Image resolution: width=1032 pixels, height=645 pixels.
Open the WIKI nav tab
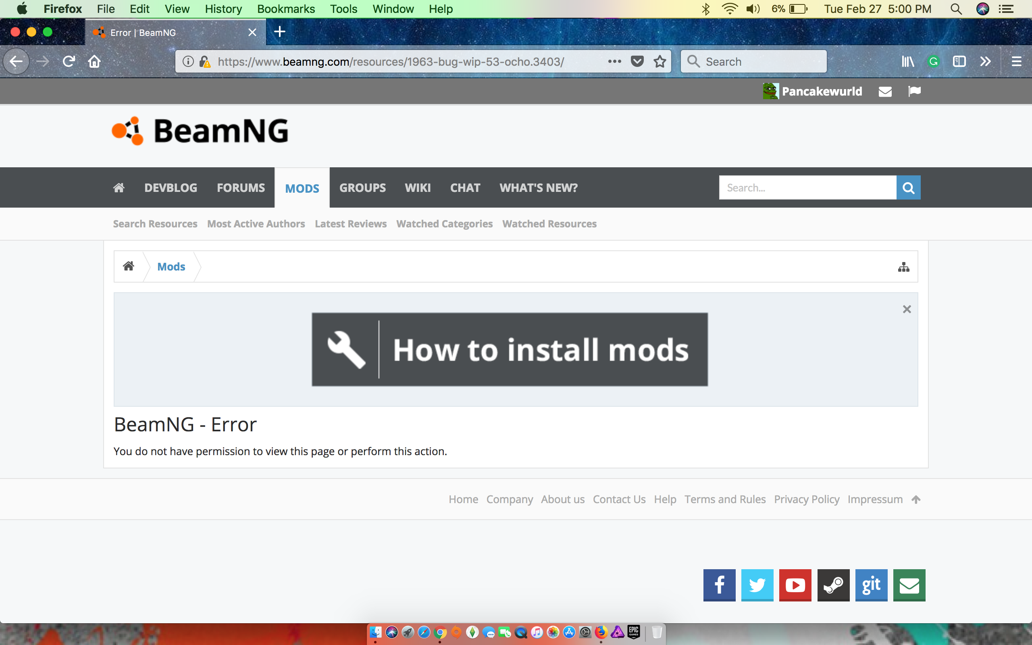pyautogui.click(x=418, y=188)
